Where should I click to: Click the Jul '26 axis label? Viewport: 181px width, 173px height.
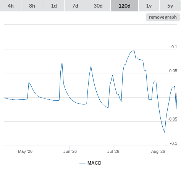click(113, 151)
